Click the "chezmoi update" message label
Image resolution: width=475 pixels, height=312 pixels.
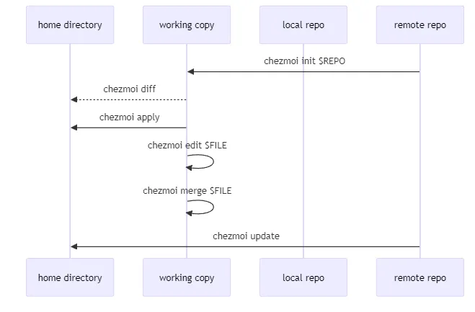tap(246, 236)
